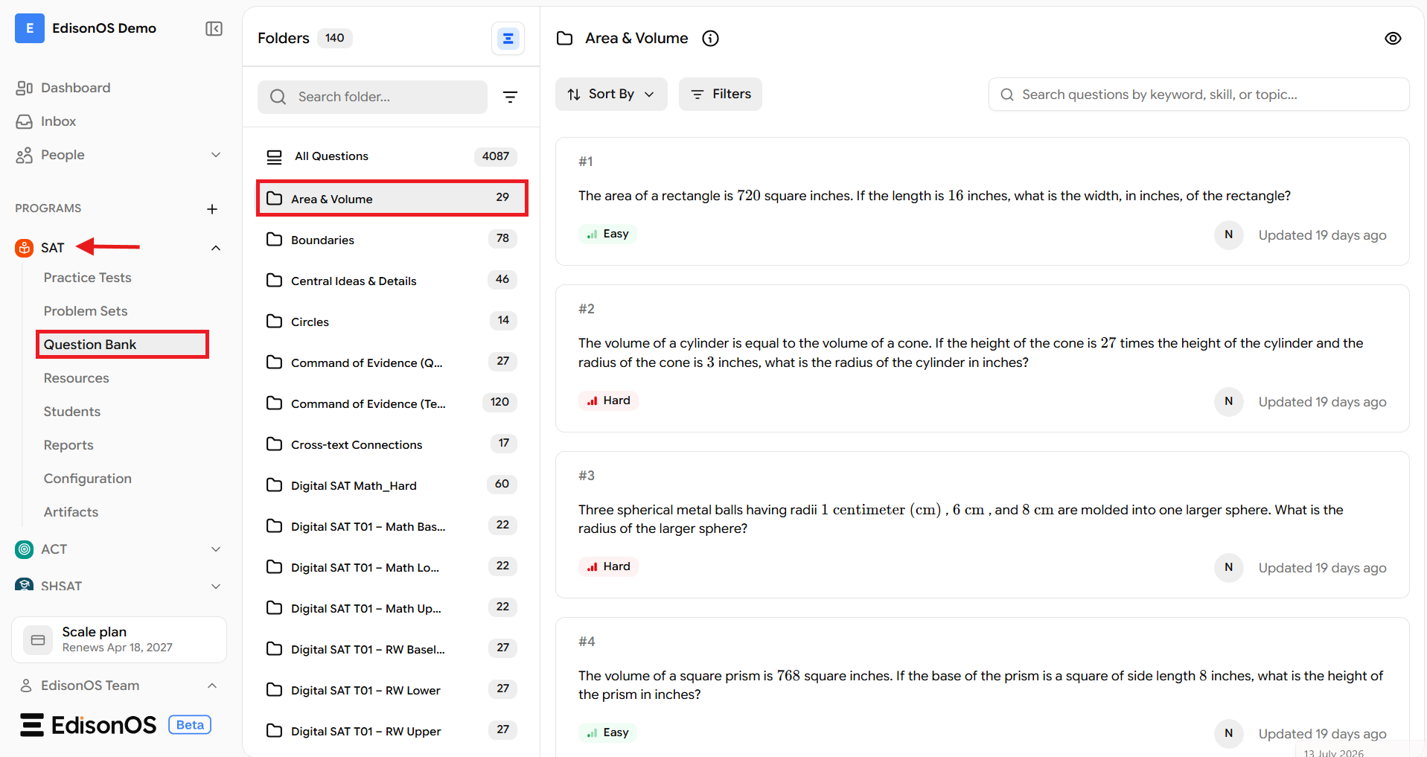Click the 4087 count badge for All Questions
This screenshot has width=1427, height=757.
(x=496, y=156)
